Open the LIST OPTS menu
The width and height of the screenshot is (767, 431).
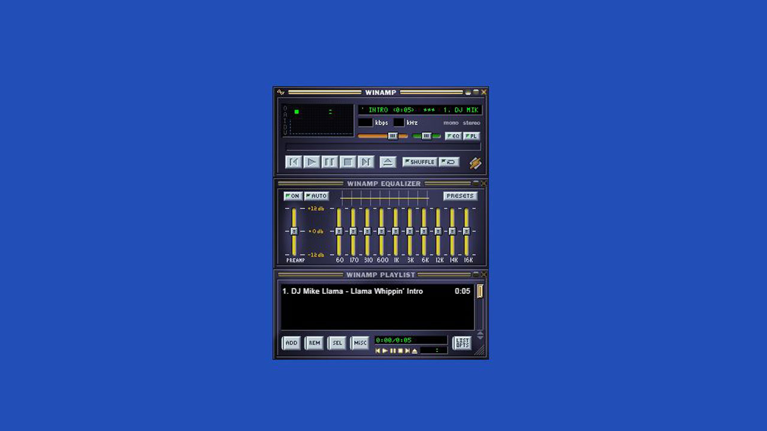(x=461, y=342)
